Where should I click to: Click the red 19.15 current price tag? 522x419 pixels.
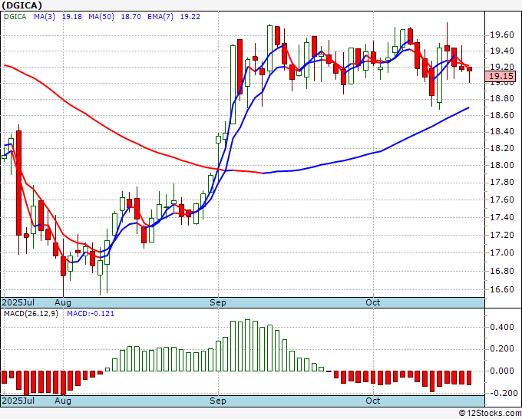[501, 77]
